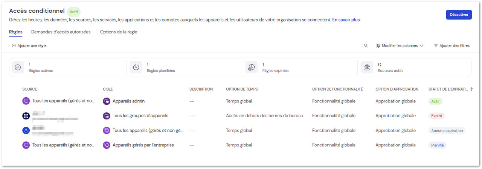Click Fonctionnalité globale in the Expiré row

334,116
